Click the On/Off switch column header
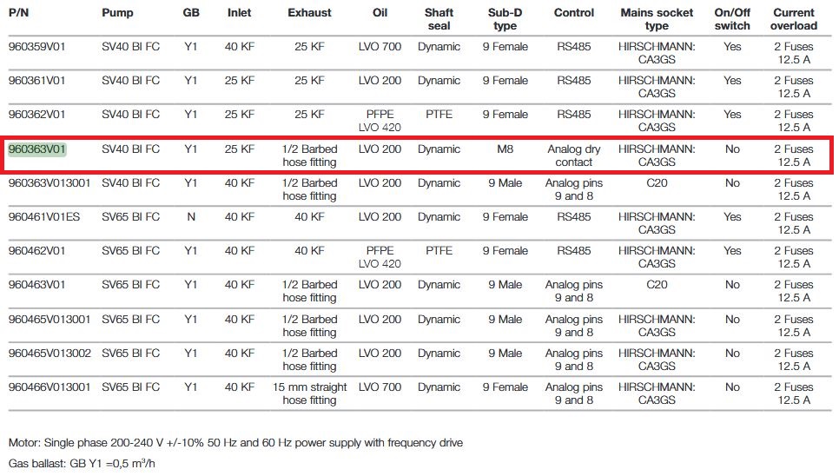 [x=732, y=19]
